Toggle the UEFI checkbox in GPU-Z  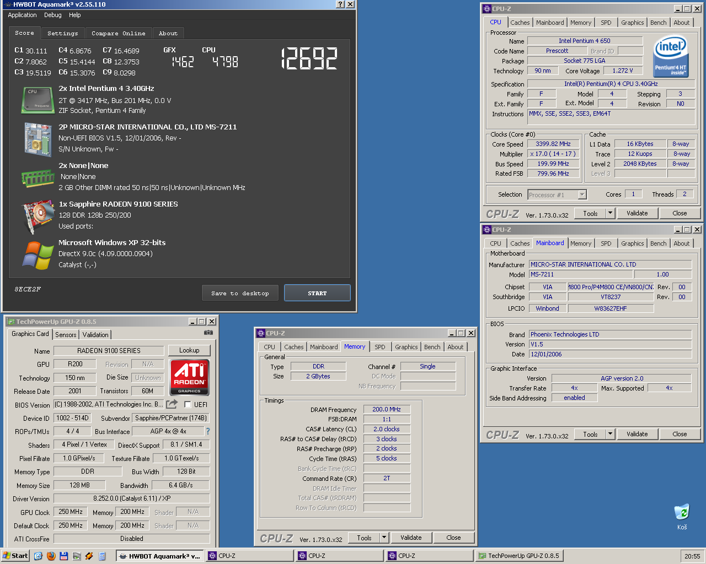coord(188,404)
